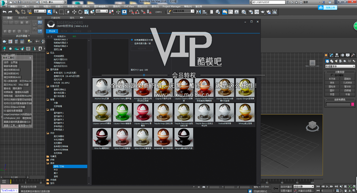Save file using the floppy disk icon

pyautogui.click(x=20, y=2)
